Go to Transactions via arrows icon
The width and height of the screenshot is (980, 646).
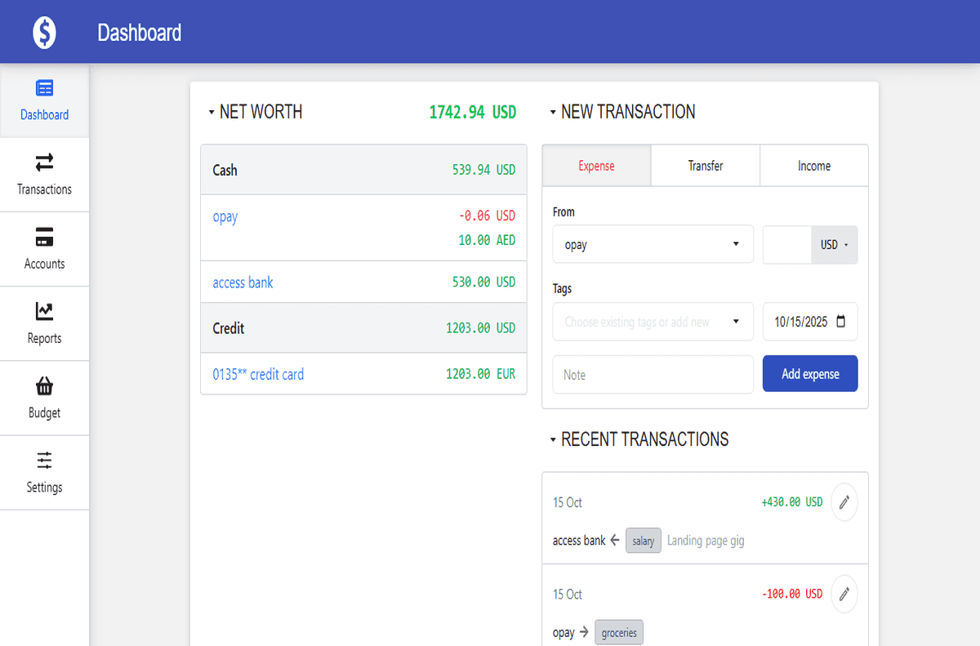point(44,163)
